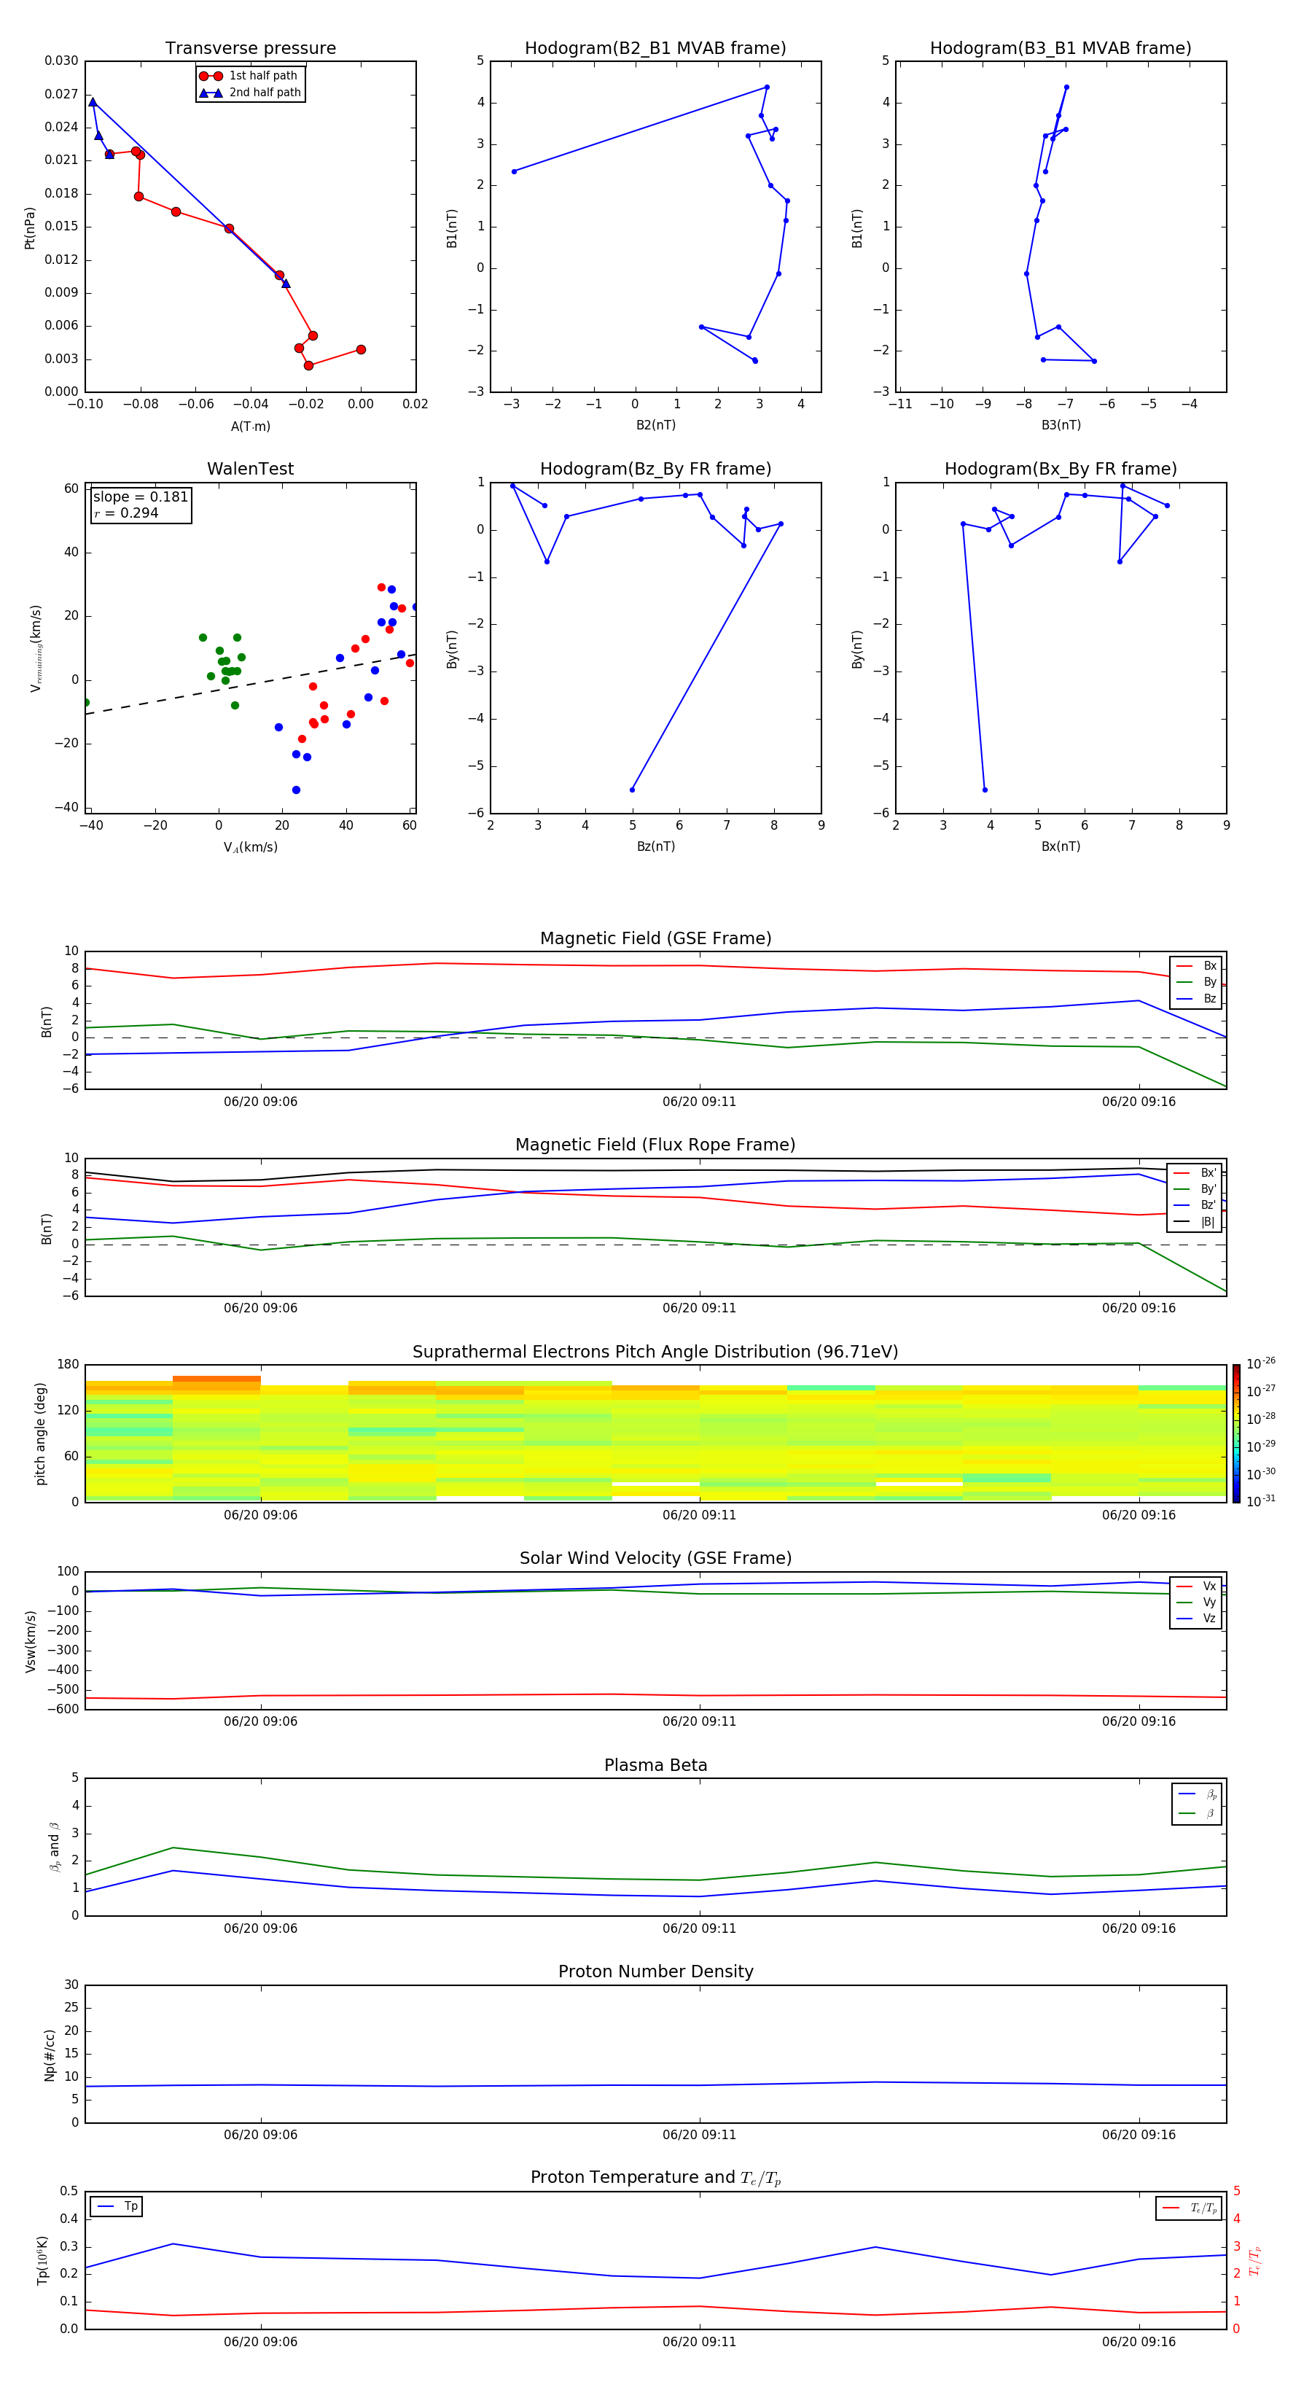Click the 'Transverse pressure' plot title
This screenshot has width=1312, height=2406.
point(250,47)
